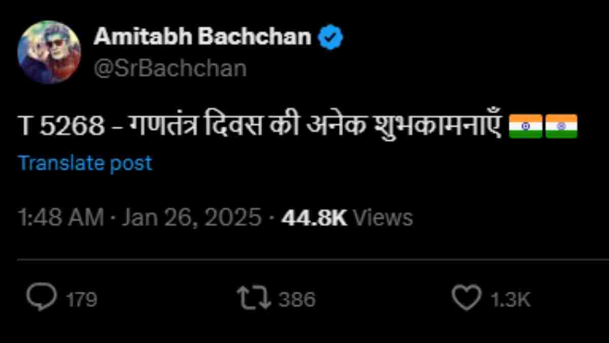
Task: Click the @SrBachchan handle
Action: pyautogui.click(x=170, y=68)
